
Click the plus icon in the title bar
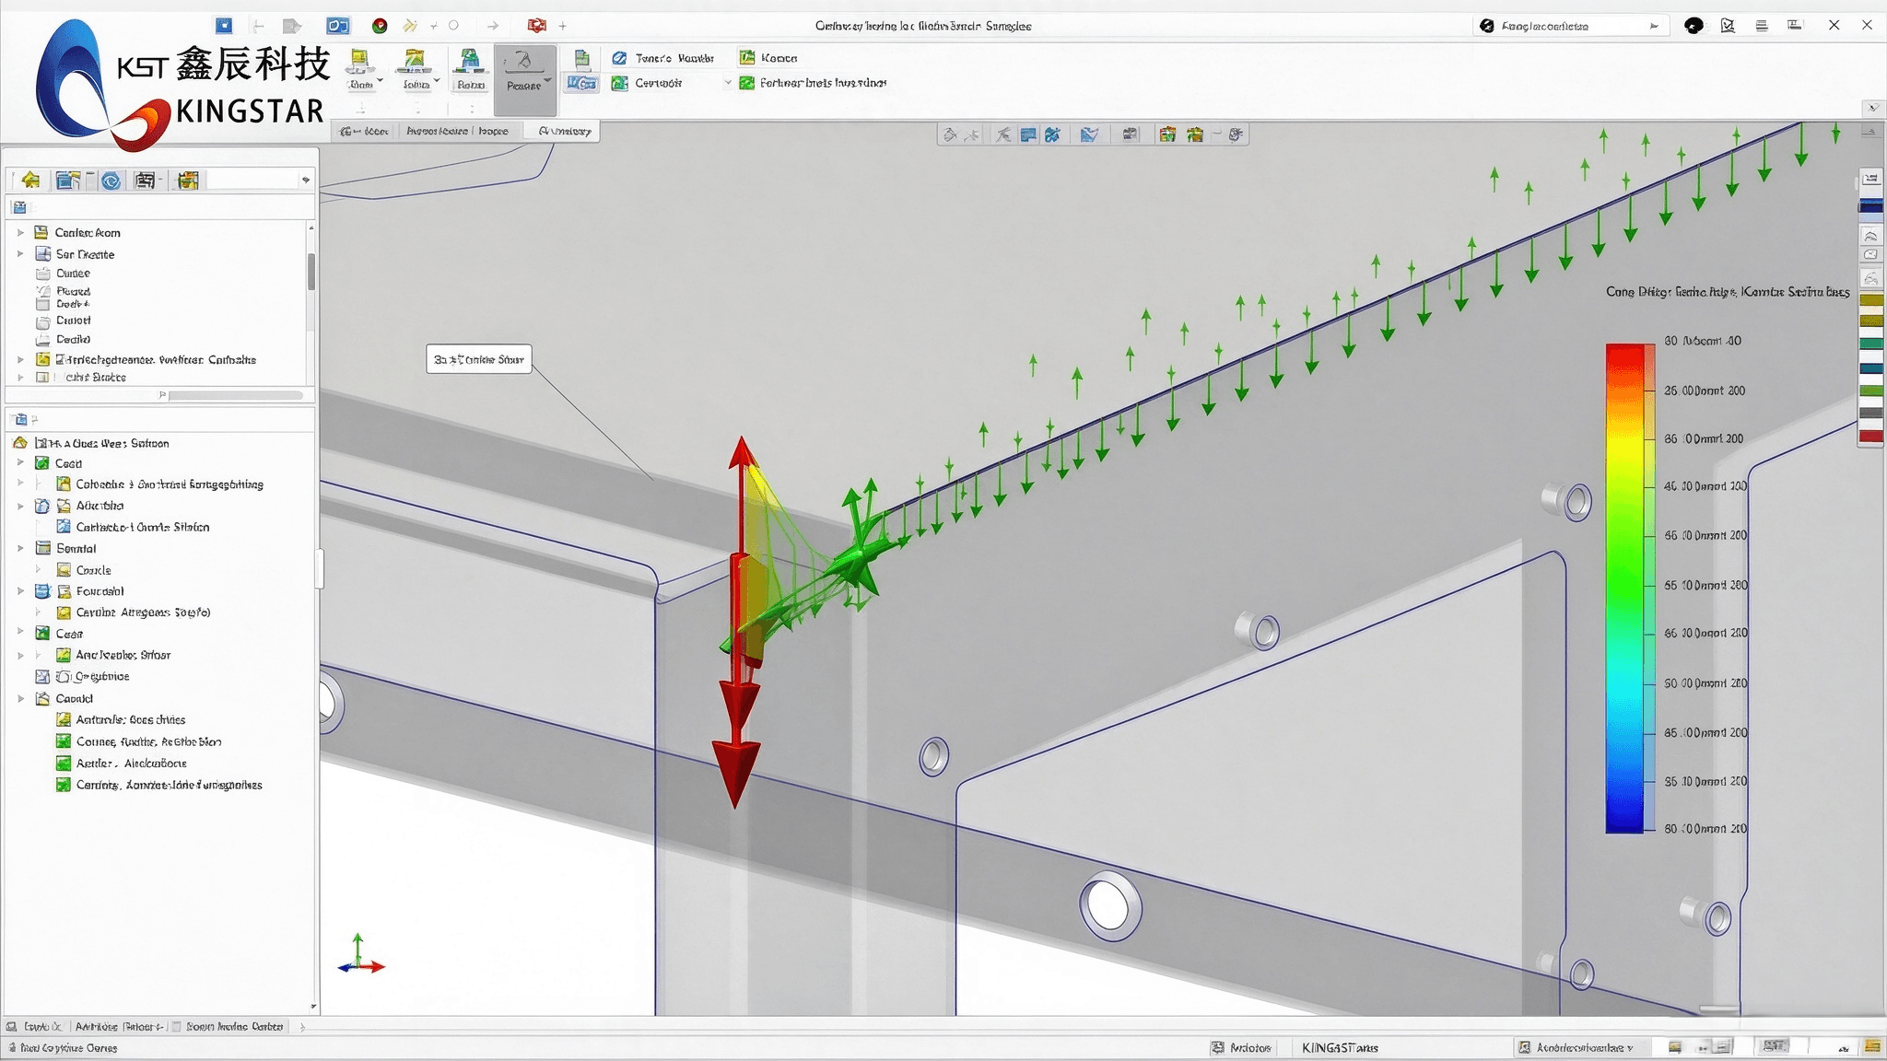pyautogui.click(x=563, y=26)
